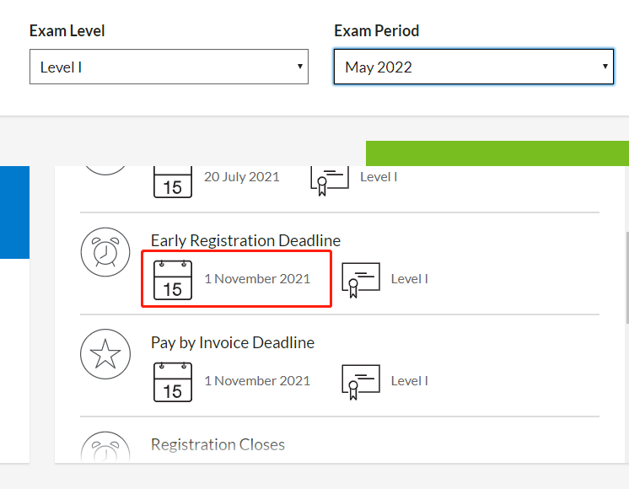Click the 1 November 2021 early registration date
The width and height of the screenshot is (629, 489).
[x=257, y=279]
